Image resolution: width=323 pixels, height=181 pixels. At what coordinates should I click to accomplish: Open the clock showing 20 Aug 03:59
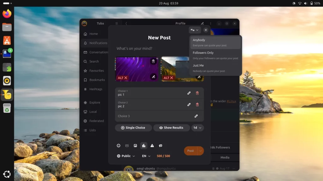pyautogui.click(x=168, y=3)
